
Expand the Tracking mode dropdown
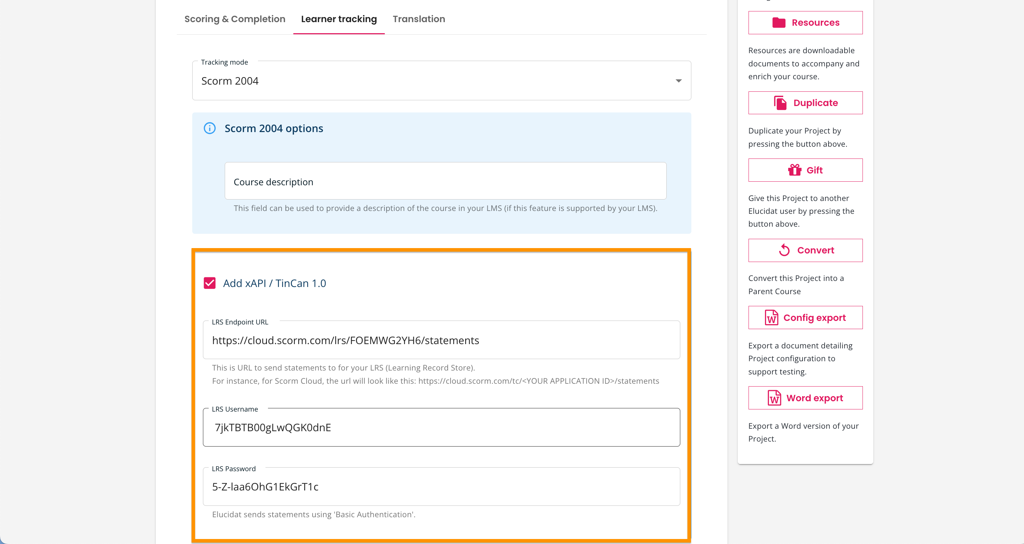tap(441, 81)
